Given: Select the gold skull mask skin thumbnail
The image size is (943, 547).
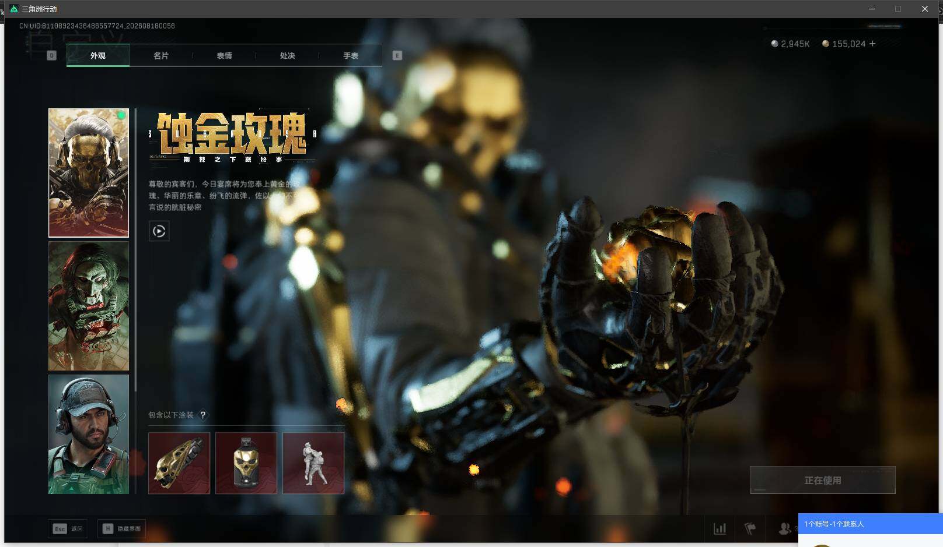Looking at the screenshot, I should [x=89, y=172].
